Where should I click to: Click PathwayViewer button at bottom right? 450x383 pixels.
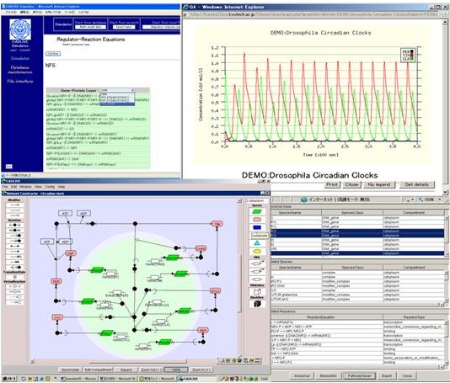tap(359, 375)
